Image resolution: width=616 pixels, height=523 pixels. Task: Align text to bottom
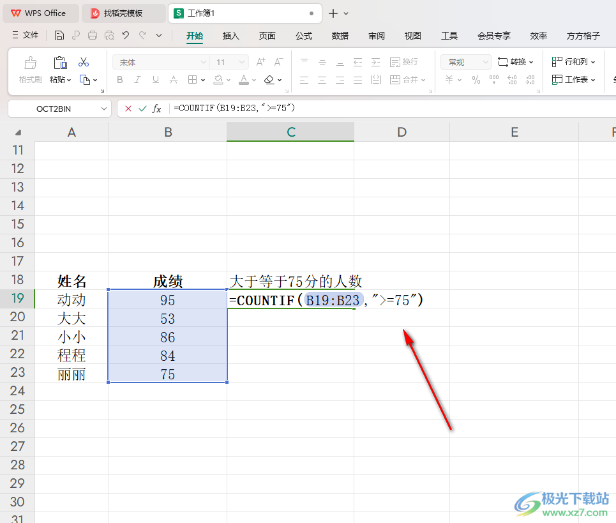pyautogui.click(x=340, y=62)
